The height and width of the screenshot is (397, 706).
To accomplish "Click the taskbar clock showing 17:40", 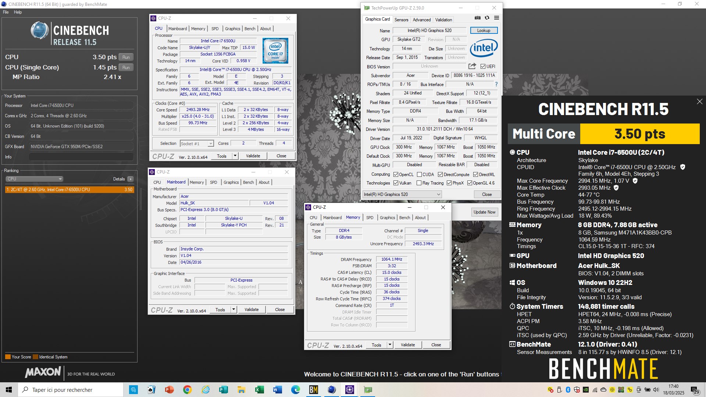I will [x=674, y=390].
